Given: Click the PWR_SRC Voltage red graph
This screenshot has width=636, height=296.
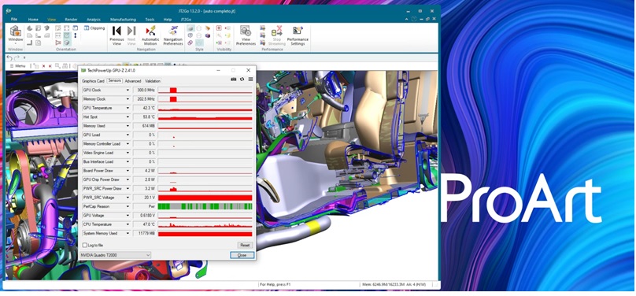Looking at the screenshot, I should point(205,198).
